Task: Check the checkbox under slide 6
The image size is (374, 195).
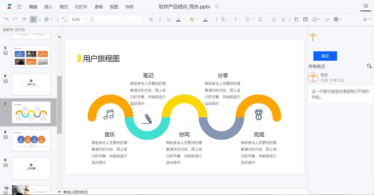Action: coord(5,81)
